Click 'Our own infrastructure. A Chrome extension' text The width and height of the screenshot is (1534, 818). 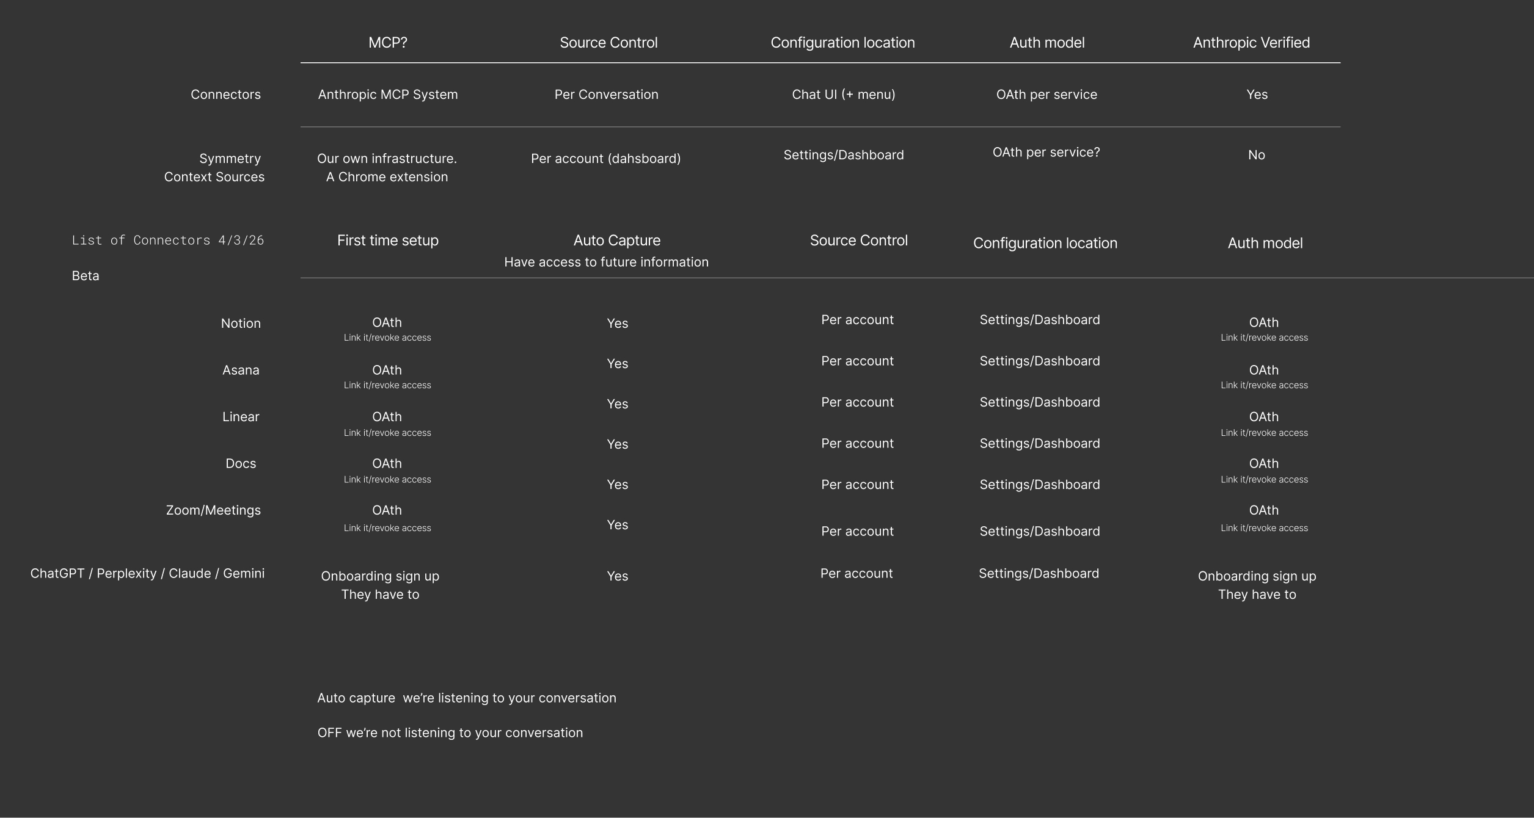pos(387,168)
